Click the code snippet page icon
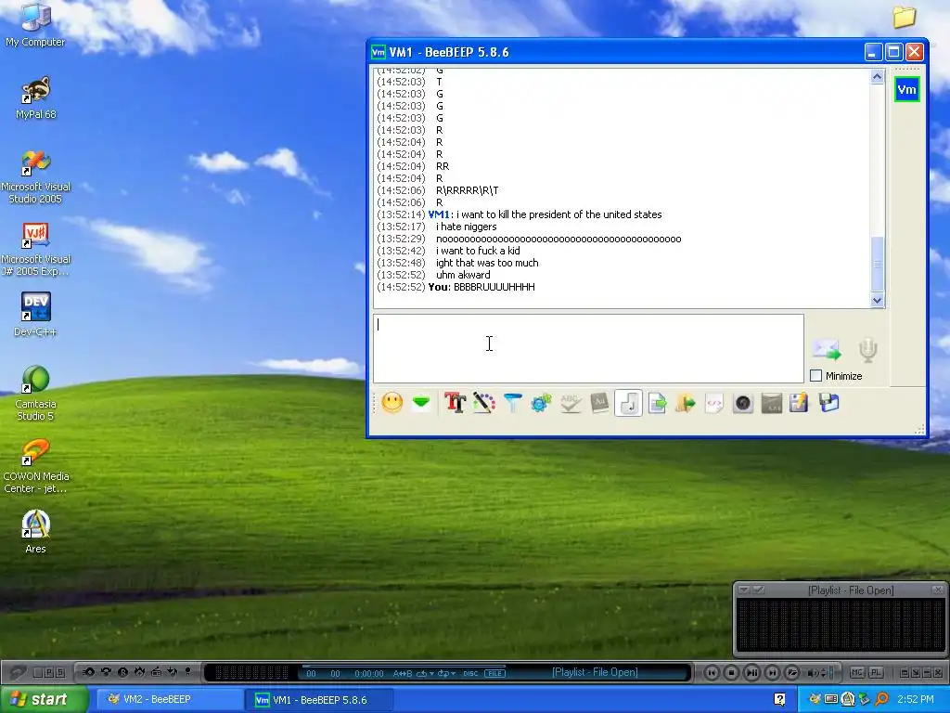The image size is (950, 713). pos(714,403)
